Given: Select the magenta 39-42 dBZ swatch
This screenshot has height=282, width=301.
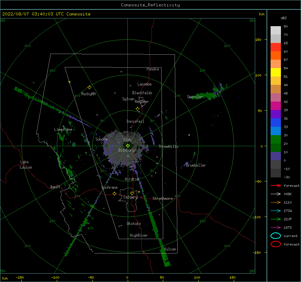Looking at the screenshot, I should point(276,106).
